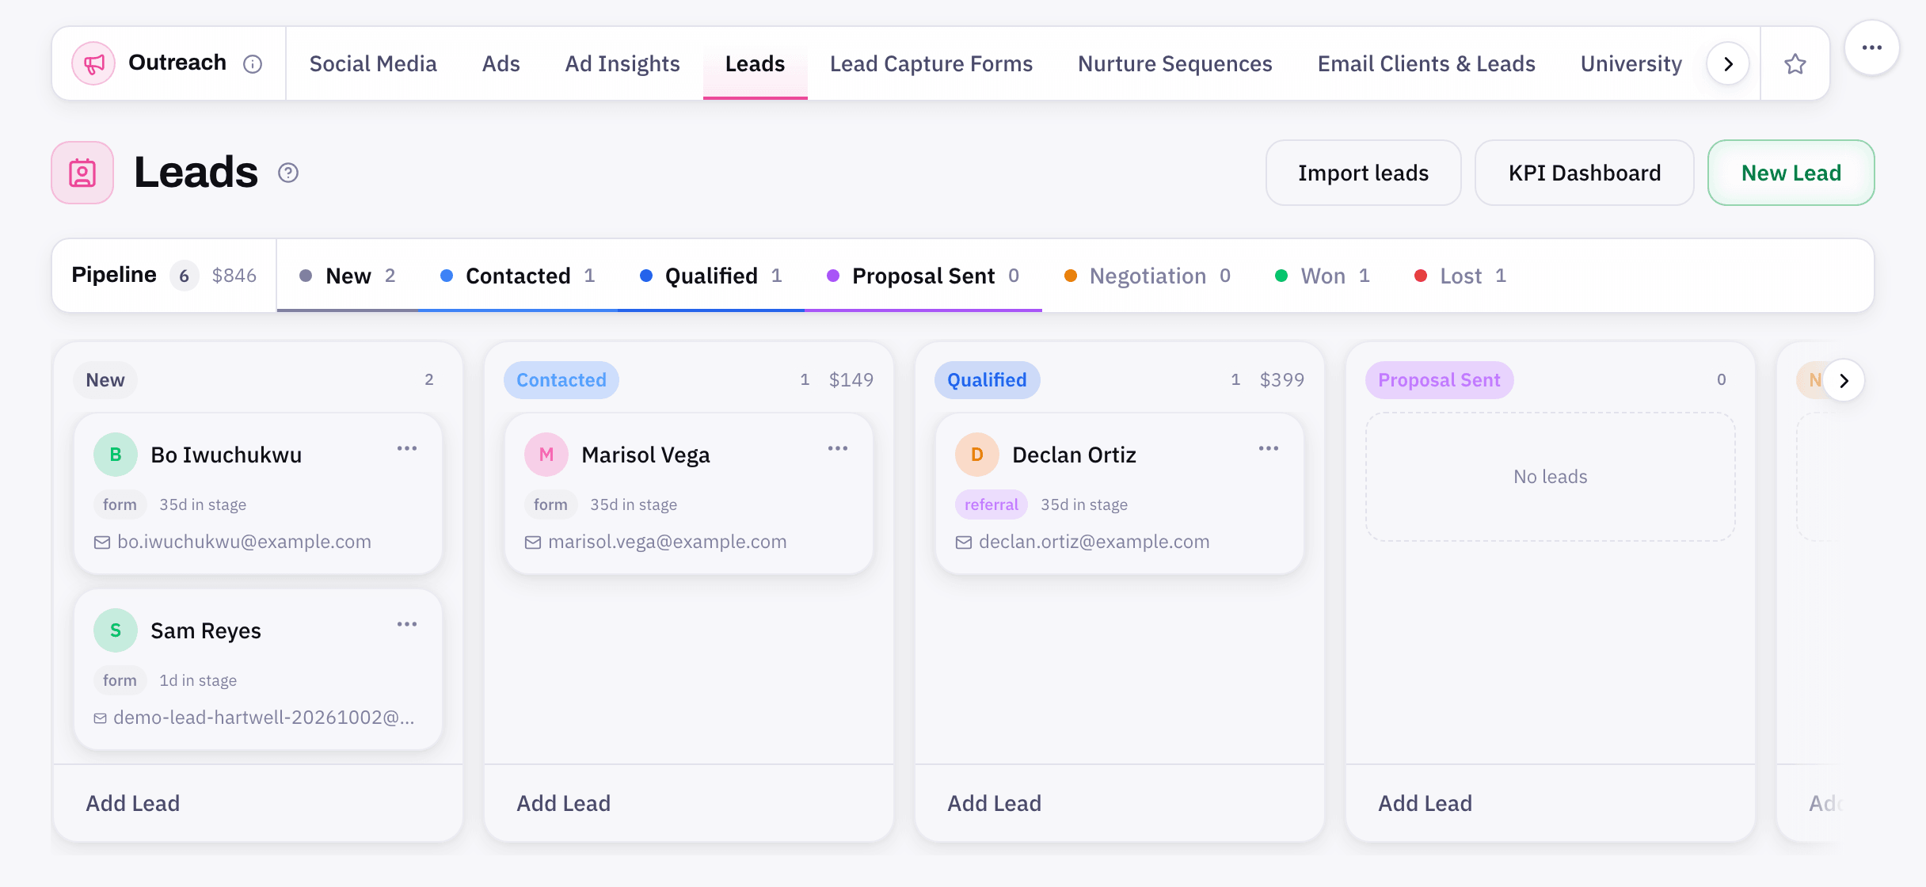Click the Import leads button
The image size is (1926, 887).
[x=1364, y=173]
